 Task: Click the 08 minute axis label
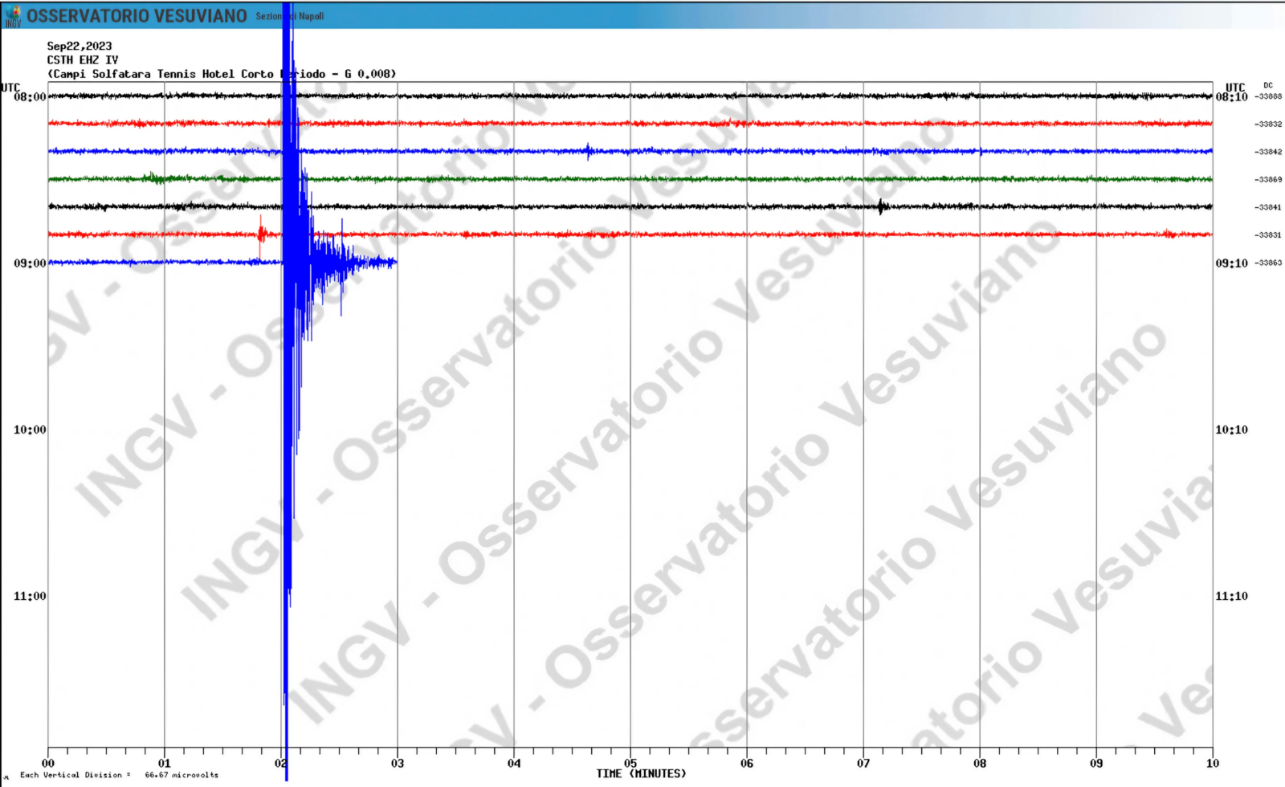pyautogui.click(x=980, y=764)
